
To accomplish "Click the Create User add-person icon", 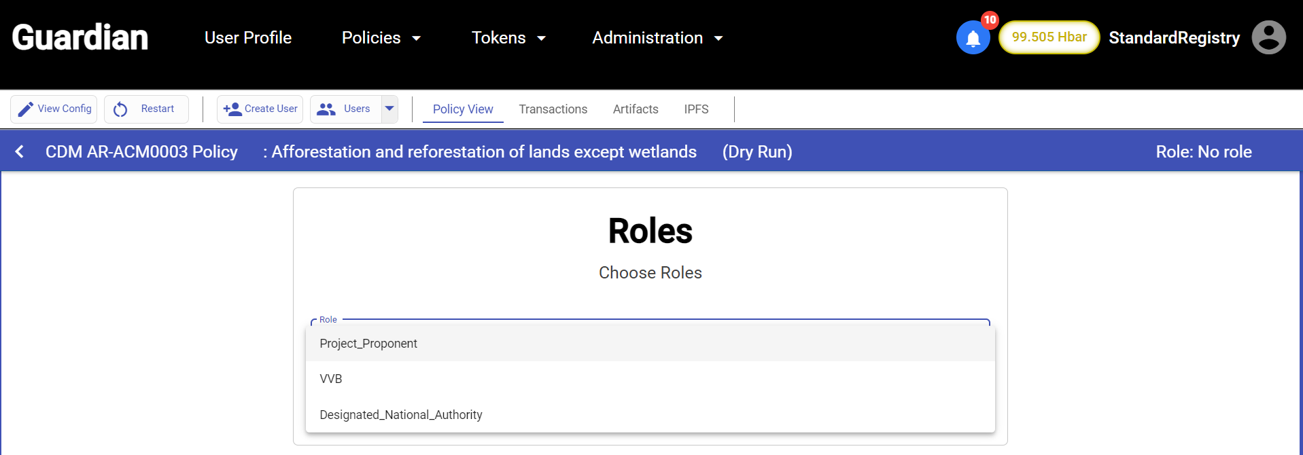I will pos(232,109).
